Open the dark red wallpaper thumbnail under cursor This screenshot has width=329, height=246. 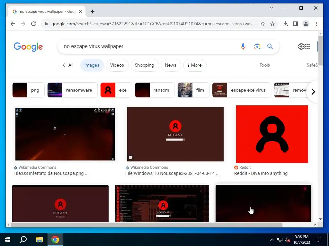263,203
